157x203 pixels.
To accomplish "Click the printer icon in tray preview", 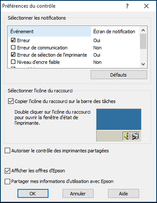I will pos(135,136).
